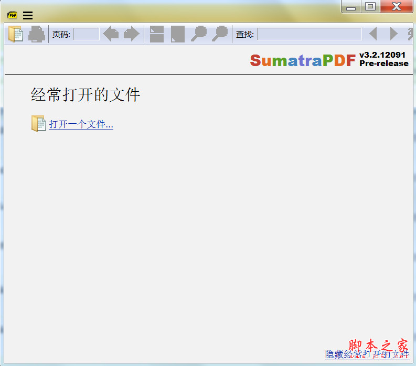Maximize the SumatraPDF window

370,6
